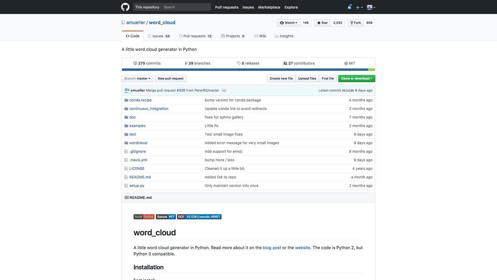Open the amueller owner link
This screenshot has width=497, height=280.
pos(136,22)
